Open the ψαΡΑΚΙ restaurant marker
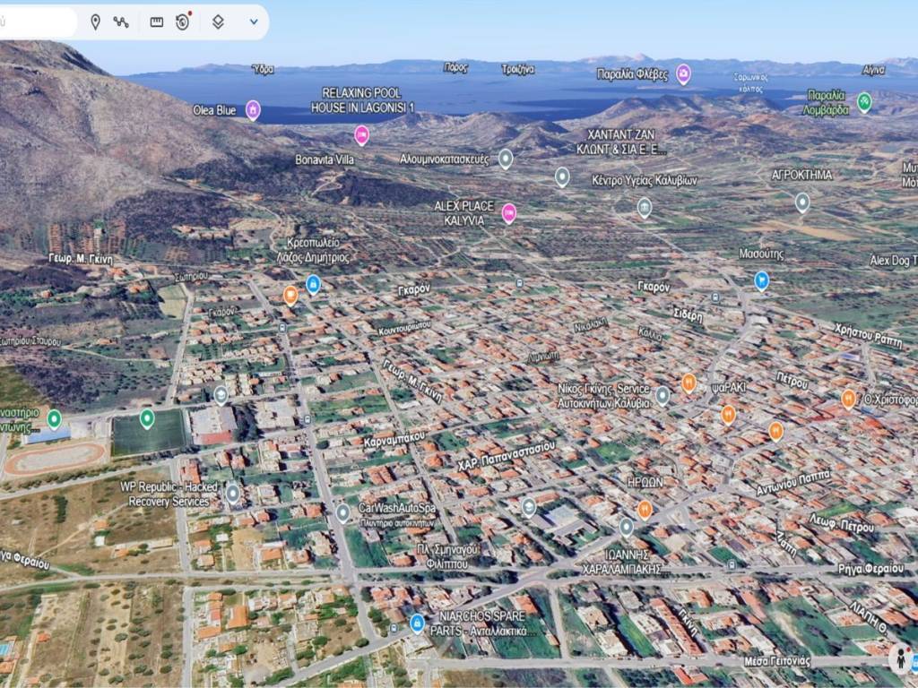Viewport: 918px width, 688px height. (688, 383)
